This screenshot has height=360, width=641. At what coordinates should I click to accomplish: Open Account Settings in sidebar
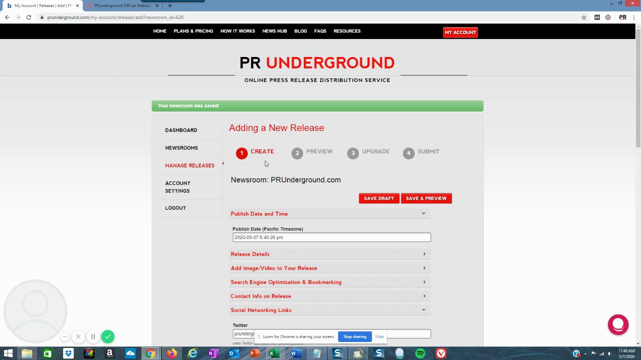coord(177,187)
